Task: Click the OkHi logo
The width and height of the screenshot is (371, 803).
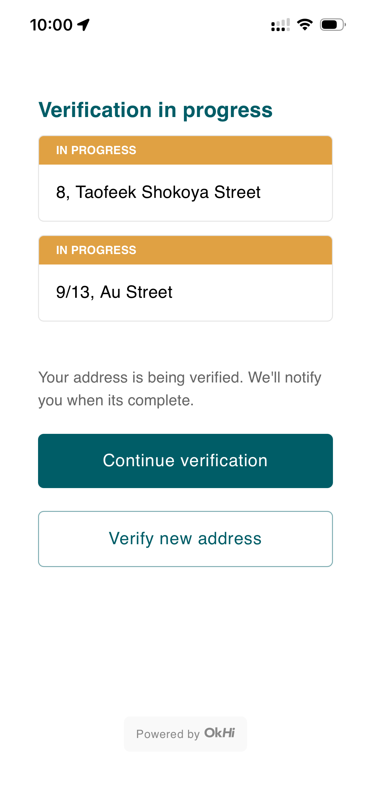Action: click(x=219, y=733)
